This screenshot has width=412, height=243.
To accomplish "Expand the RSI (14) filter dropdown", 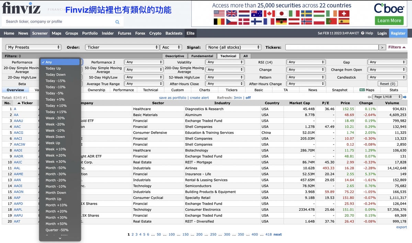I will point(306,62).
